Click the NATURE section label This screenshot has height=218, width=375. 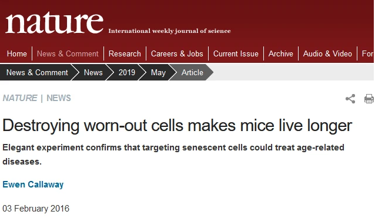(x=20, y=98)
